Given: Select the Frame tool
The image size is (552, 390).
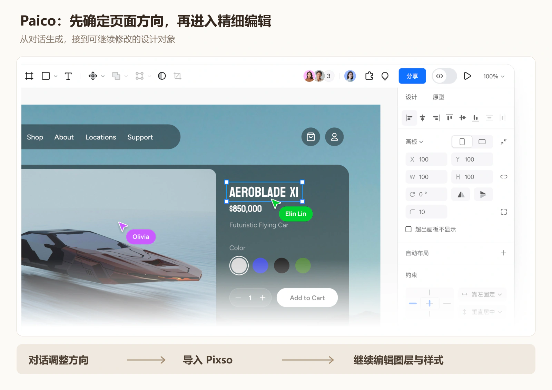Looking at the screenshot, I should 29,76.
